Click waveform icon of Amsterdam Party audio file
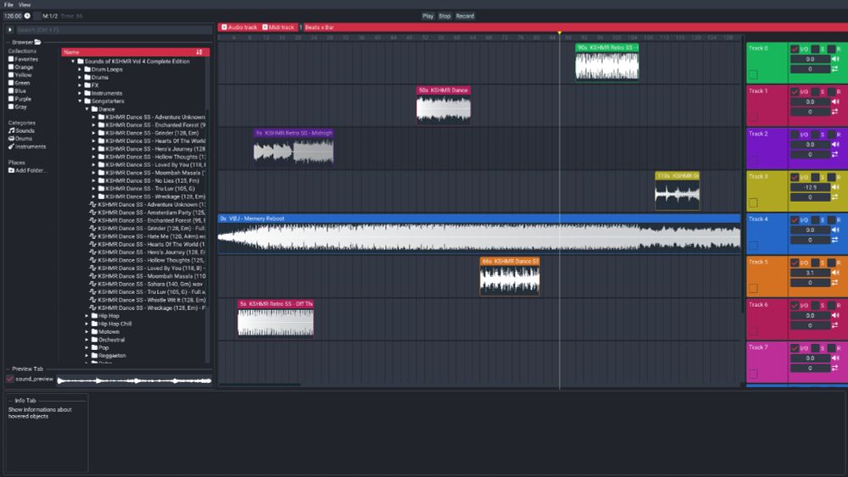Image resolution: width=848 pixels, height=477 pixels. [x=93, y=213]
